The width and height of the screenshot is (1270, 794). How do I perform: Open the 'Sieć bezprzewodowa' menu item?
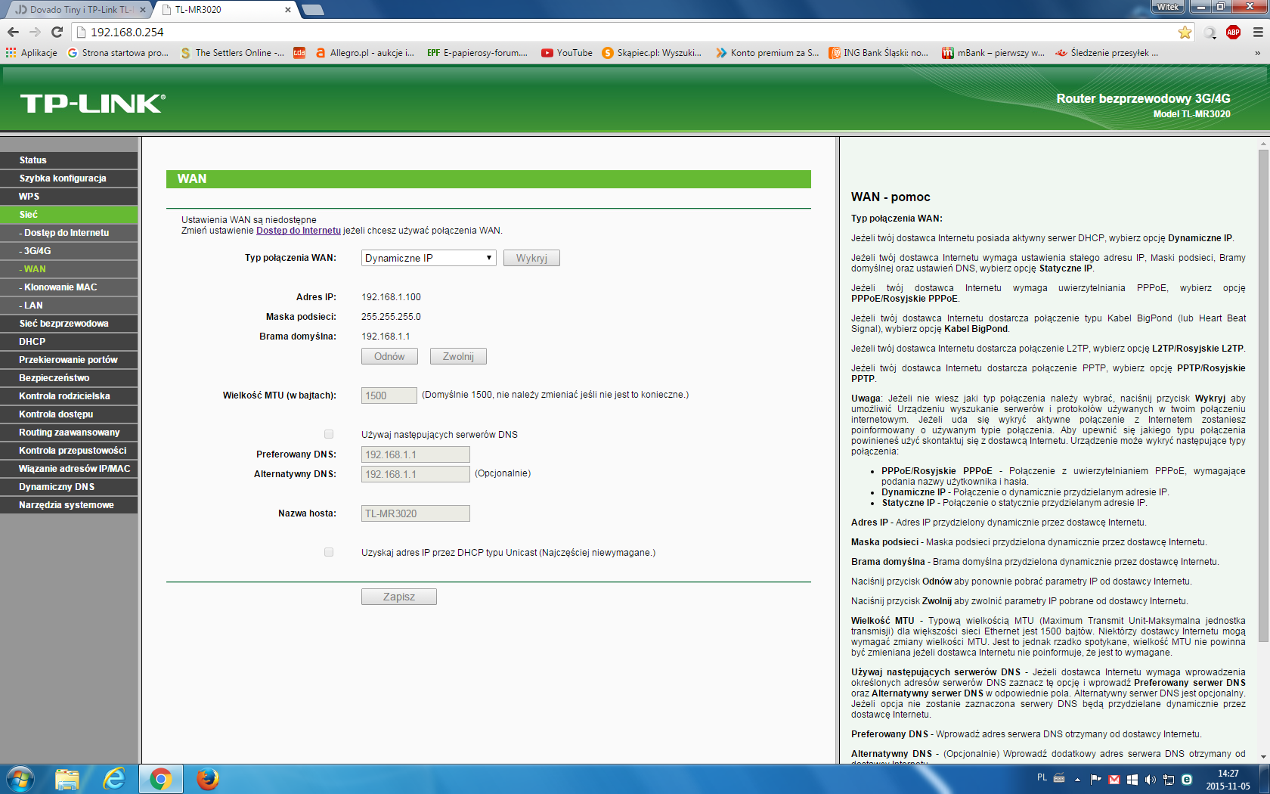coord(64,324)
